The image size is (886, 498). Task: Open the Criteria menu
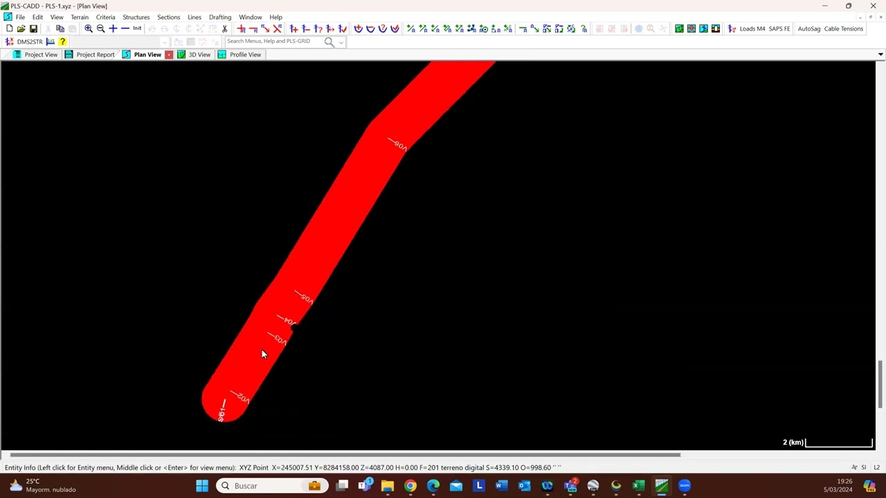pyautogui.click(x=105, y=17)
